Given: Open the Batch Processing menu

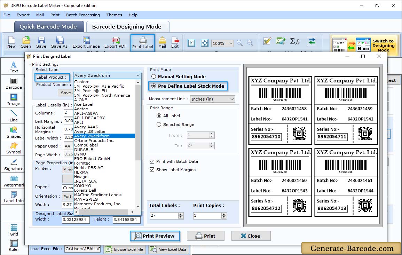Looking at the screenshot, I should [83, 15].
